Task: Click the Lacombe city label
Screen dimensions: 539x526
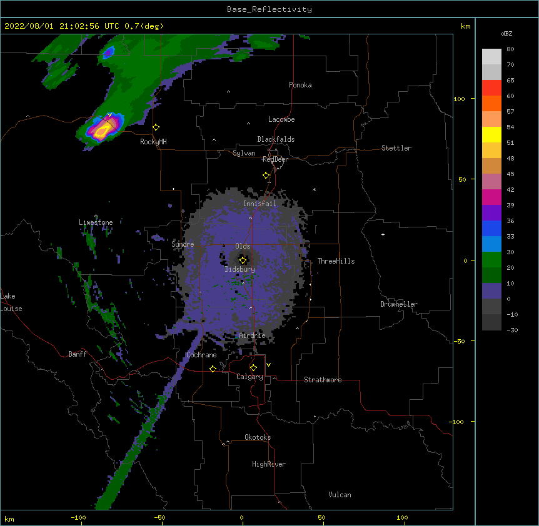Action: point(281,119)
